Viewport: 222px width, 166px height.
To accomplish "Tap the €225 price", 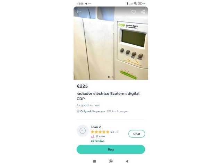I will (x=82, y=86).
